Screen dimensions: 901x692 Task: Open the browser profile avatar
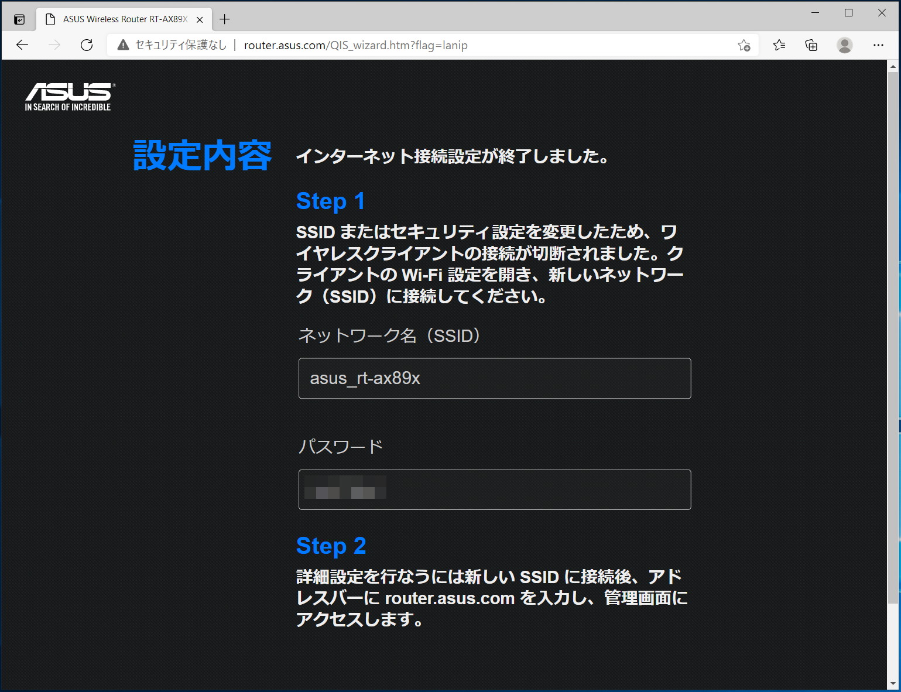[844, 45]
